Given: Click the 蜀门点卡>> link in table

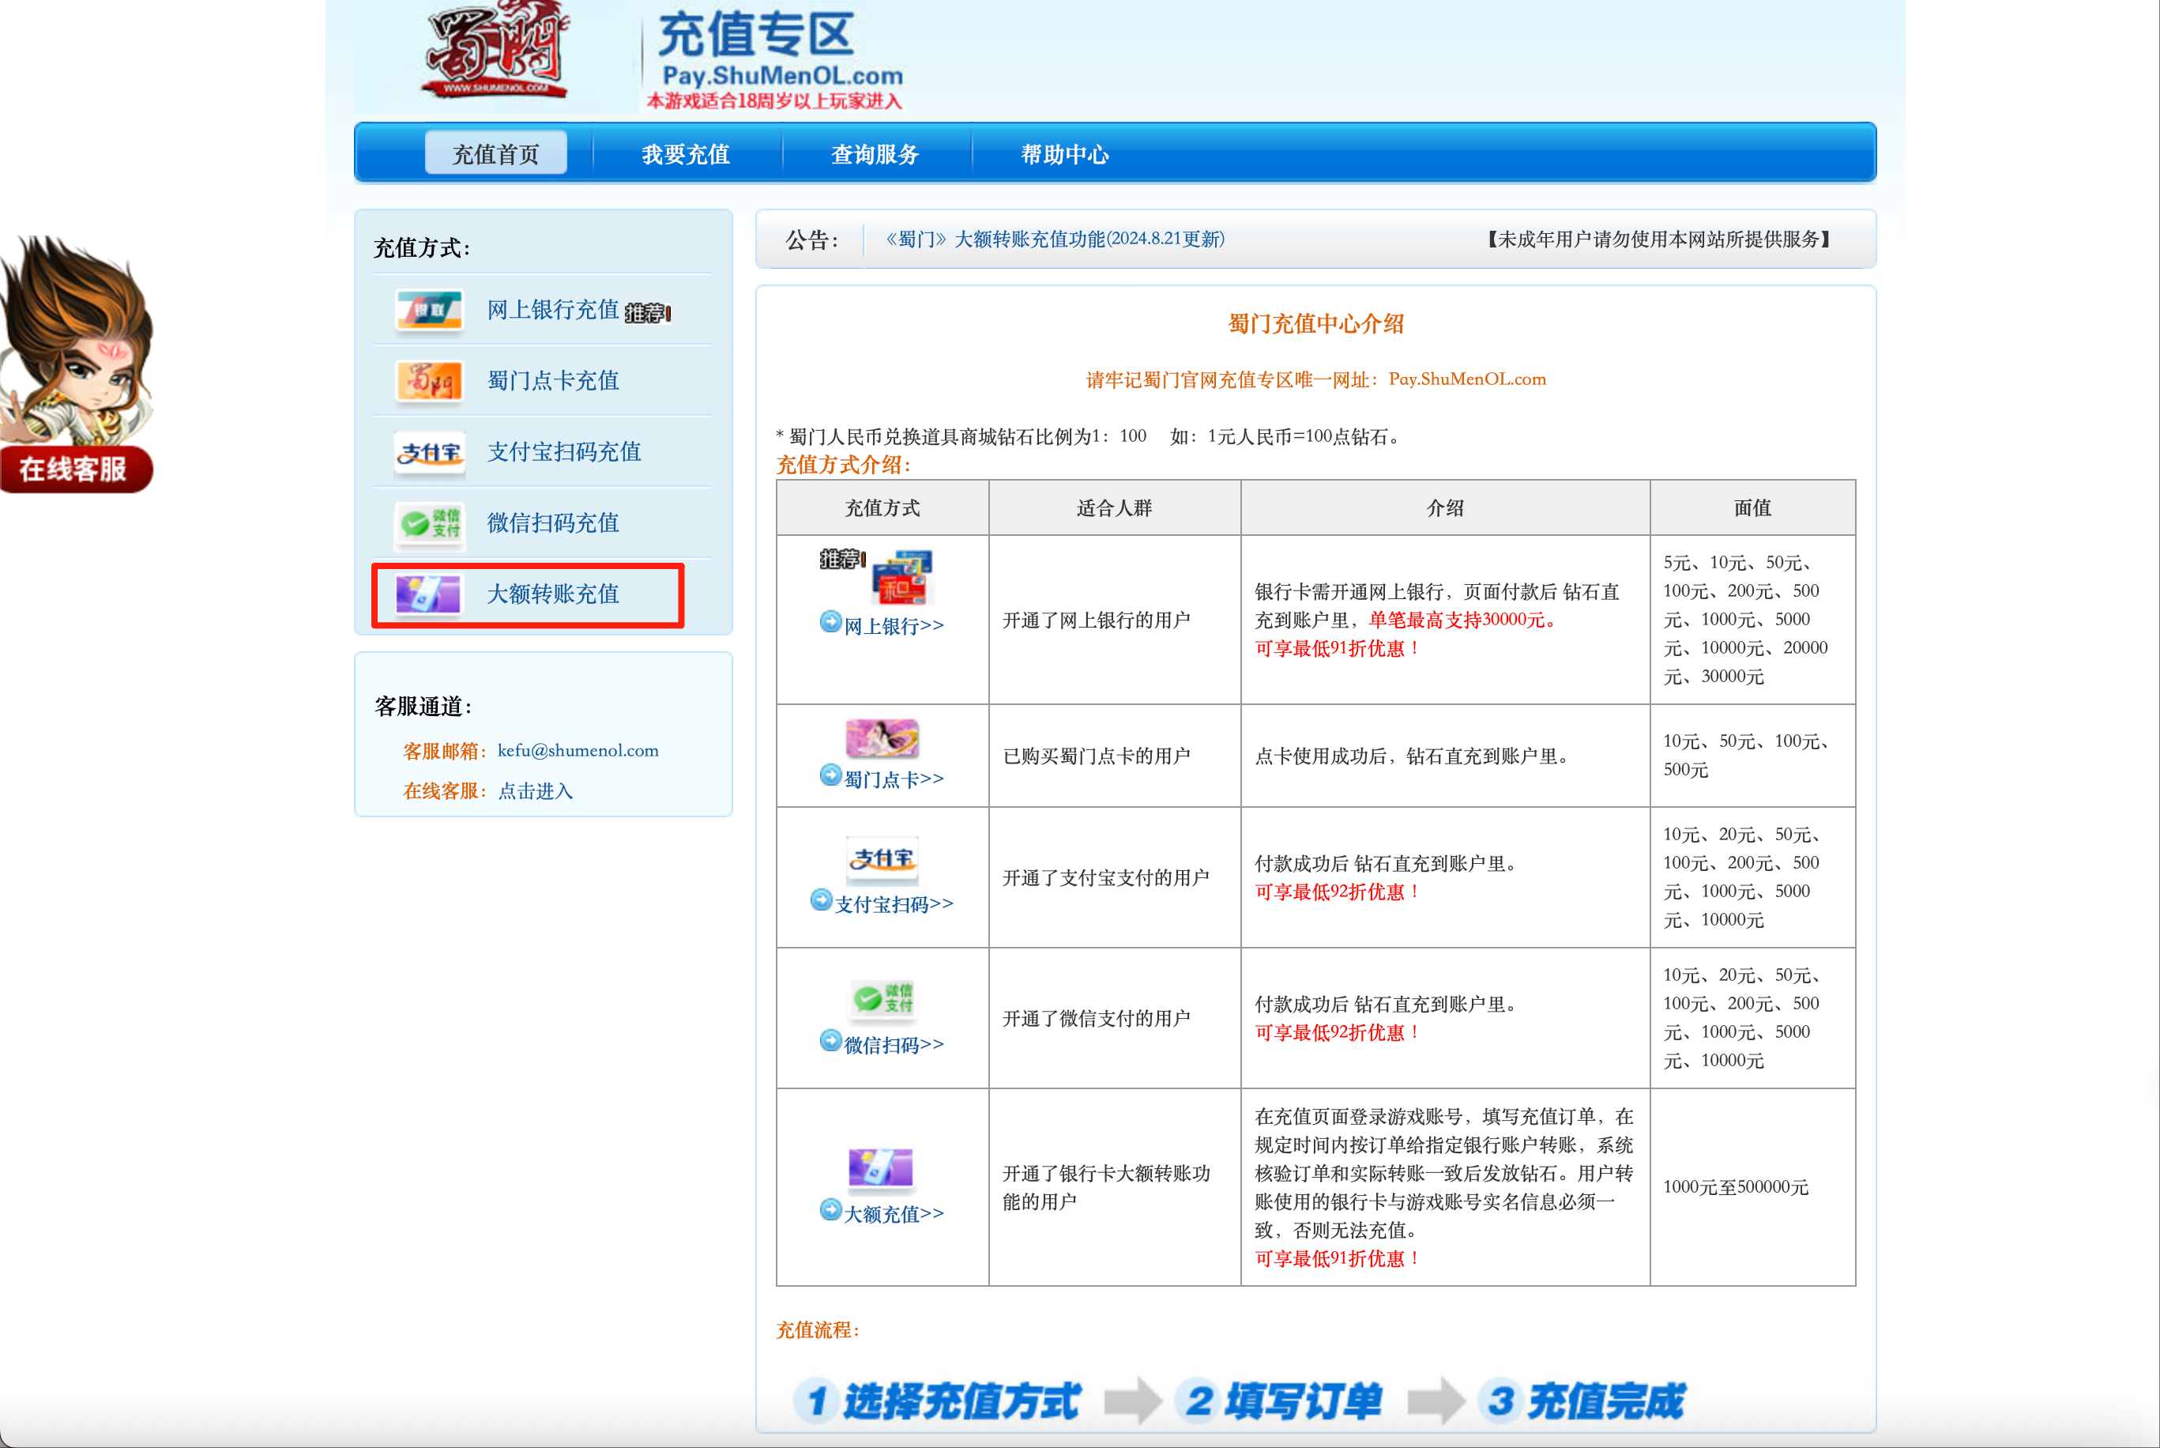Looking at the screenshot, I should point(894,779).
